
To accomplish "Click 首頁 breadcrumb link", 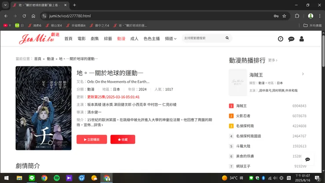I will tap(38, 59).
